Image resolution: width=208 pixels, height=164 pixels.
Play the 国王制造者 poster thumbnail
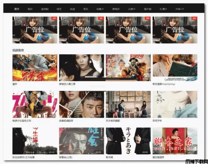click(175, 141)
